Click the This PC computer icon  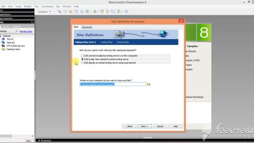point(3,39)
